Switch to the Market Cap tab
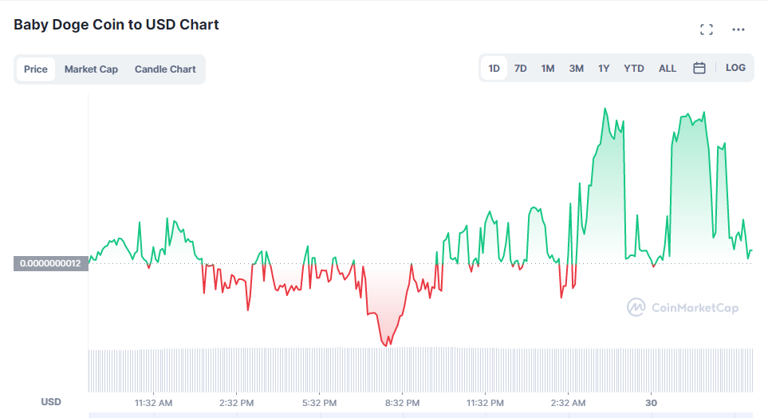The width and height of the screenshot is (768, 418). pos(91,69)
